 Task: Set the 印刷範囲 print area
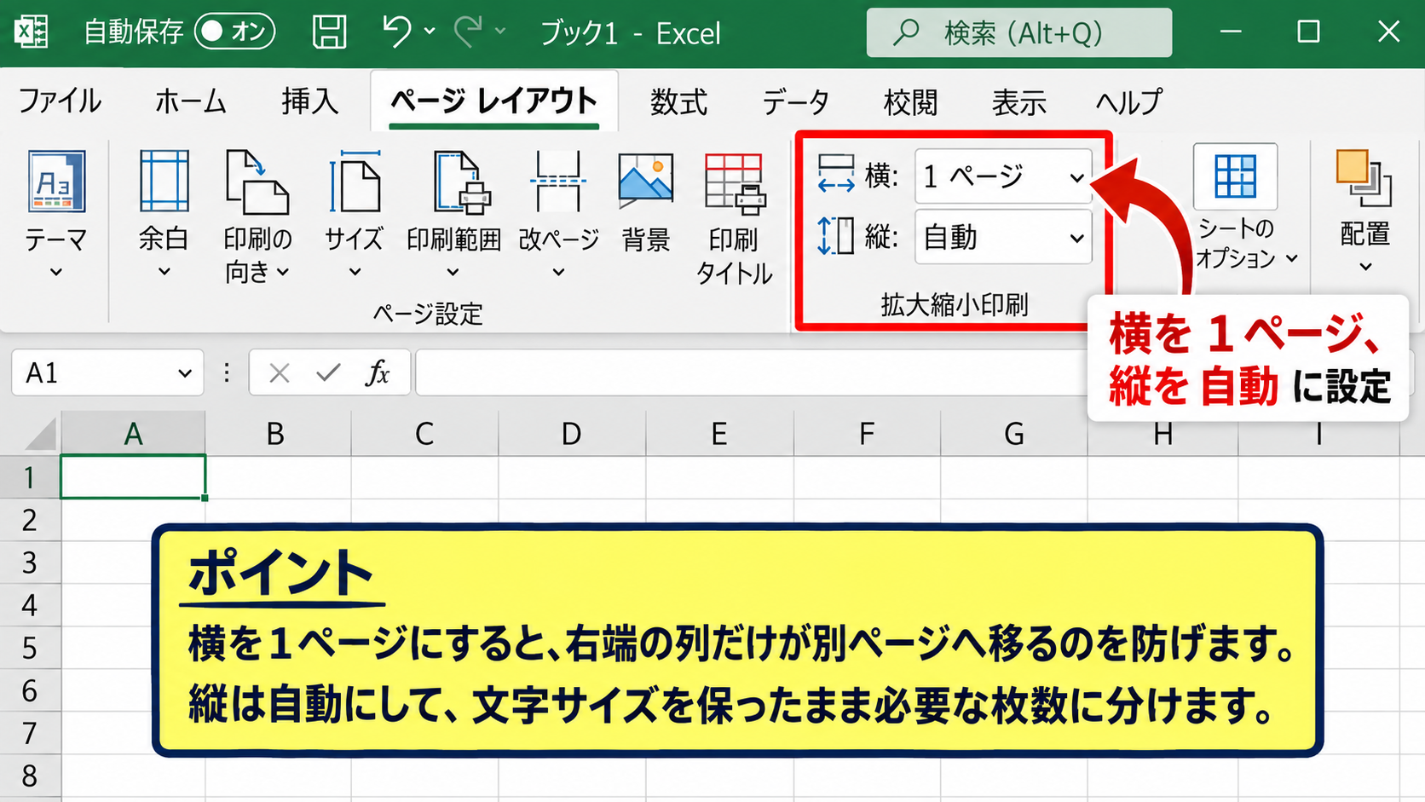click(x=453, y=213)
